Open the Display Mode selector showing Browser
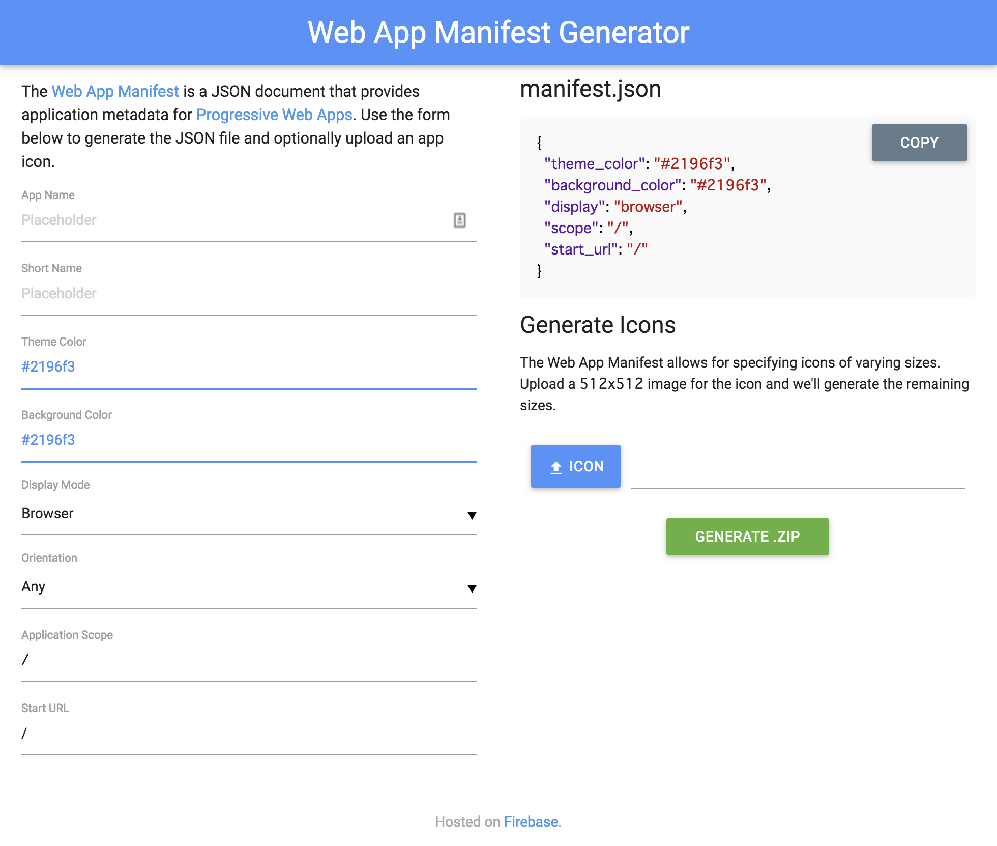The height and width of the screenshot is (846, 997). [x=249, y=513]
